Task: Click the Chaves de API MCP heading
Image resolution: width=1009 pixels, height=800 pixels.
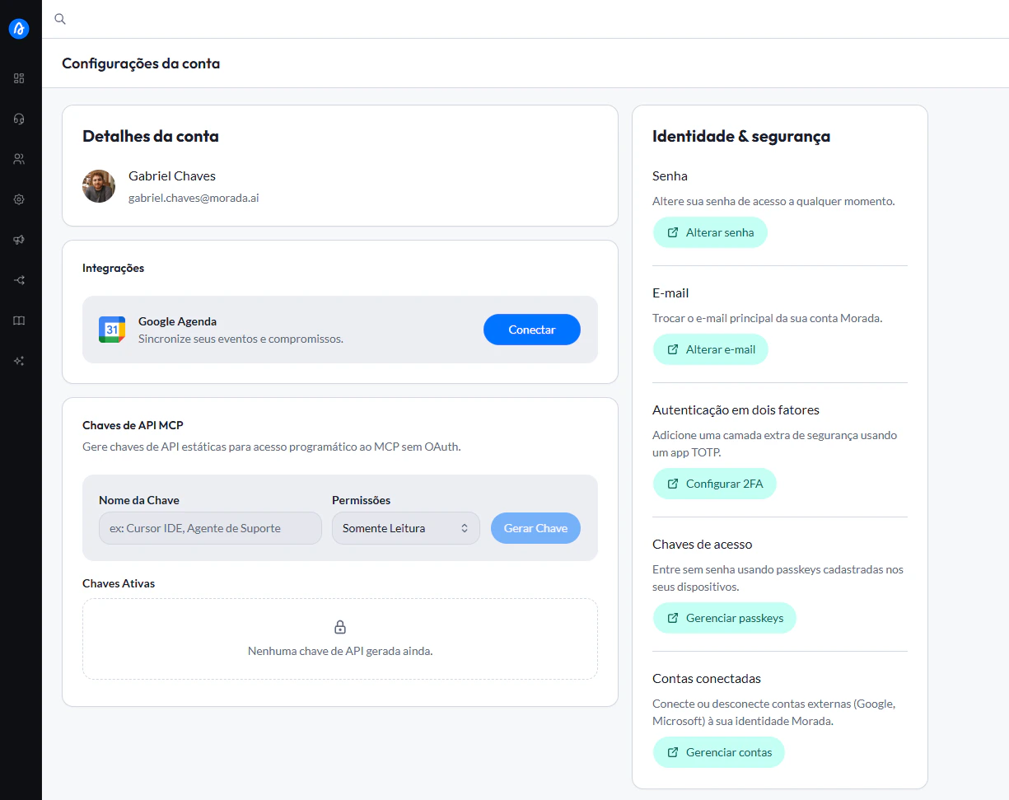Action: tap(133, 425)
